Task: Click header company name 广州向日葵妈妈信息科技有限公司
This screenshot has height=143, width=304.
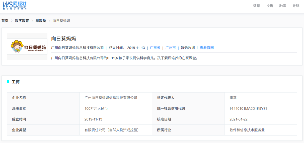Action: 77,48
